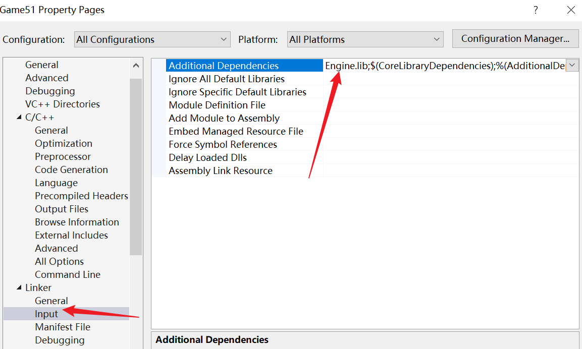582x349 pixels.
Task: Open the Debugging page in the tree top
Action: coord(50,91)
